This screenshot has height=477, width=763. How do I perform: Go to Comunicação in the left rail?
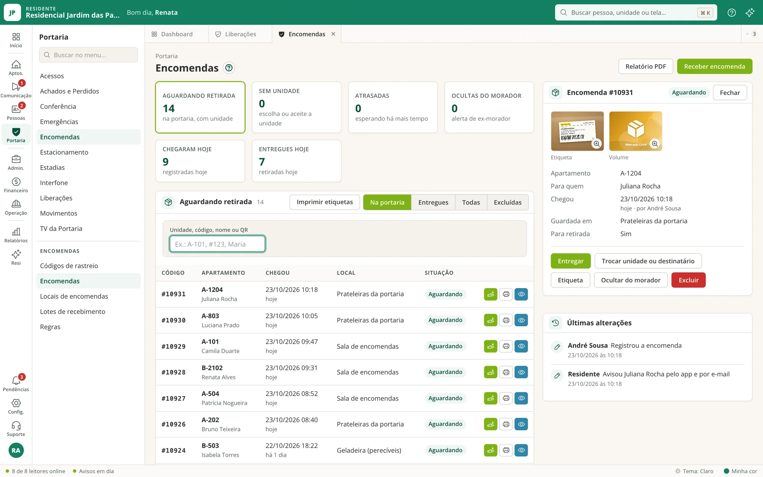pyautogui.click(x=16, y=90)
